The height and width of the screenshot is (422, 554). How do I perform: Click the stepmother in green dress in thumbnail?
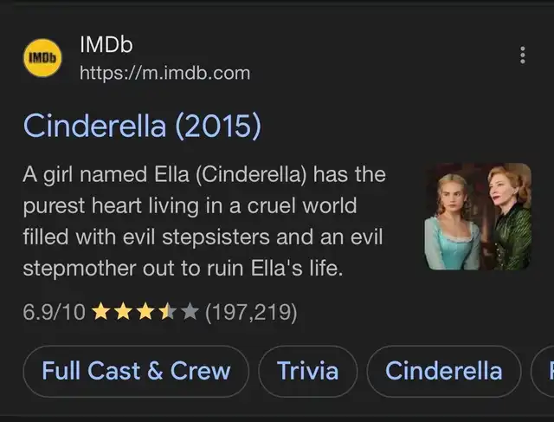pos(509,217)
